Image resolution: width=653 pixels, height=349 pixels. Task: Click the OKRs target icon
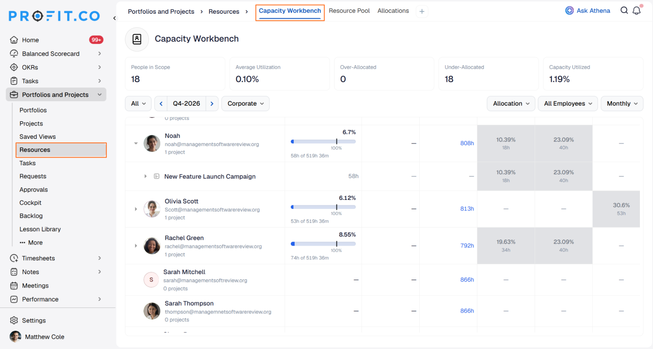coord(14,67)
